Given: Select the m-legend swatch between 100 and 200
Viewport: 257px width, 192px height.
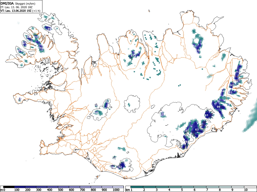Looking at the screenshot, I should (20, 187).
